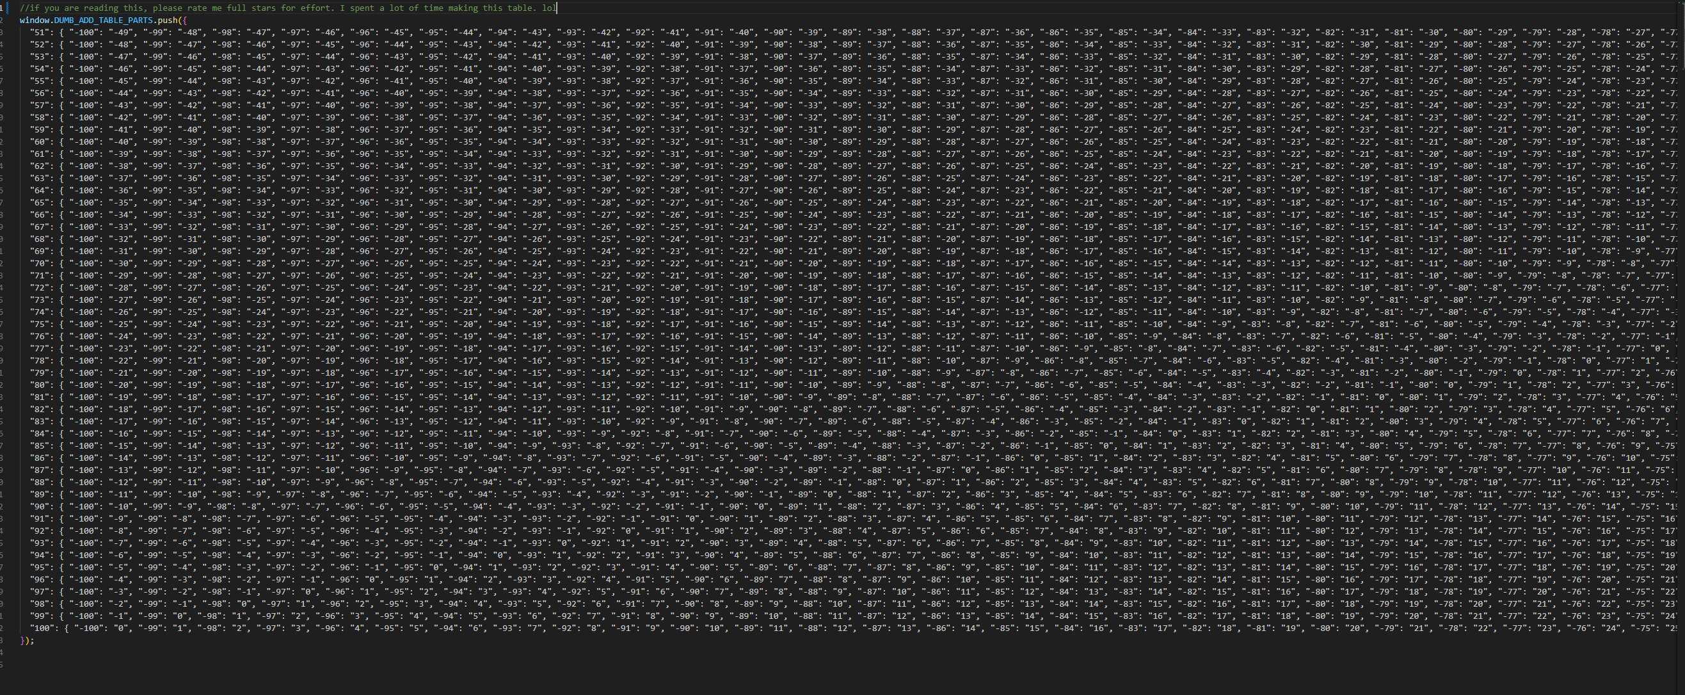The width and height of the screenshot is (1685, 695).
Task: Place cursor on the 'window' keyword
Action: coord(35,20)
